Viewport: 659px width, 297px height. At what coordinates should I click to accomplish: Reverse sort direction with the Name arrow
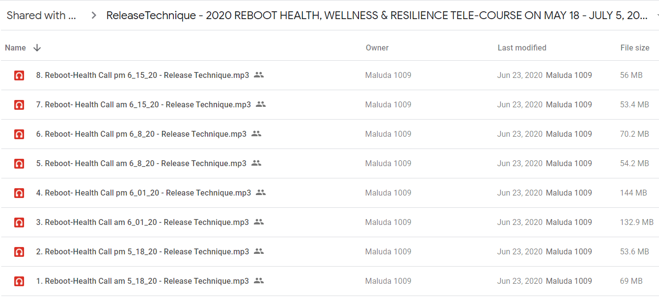pos(37,48)
